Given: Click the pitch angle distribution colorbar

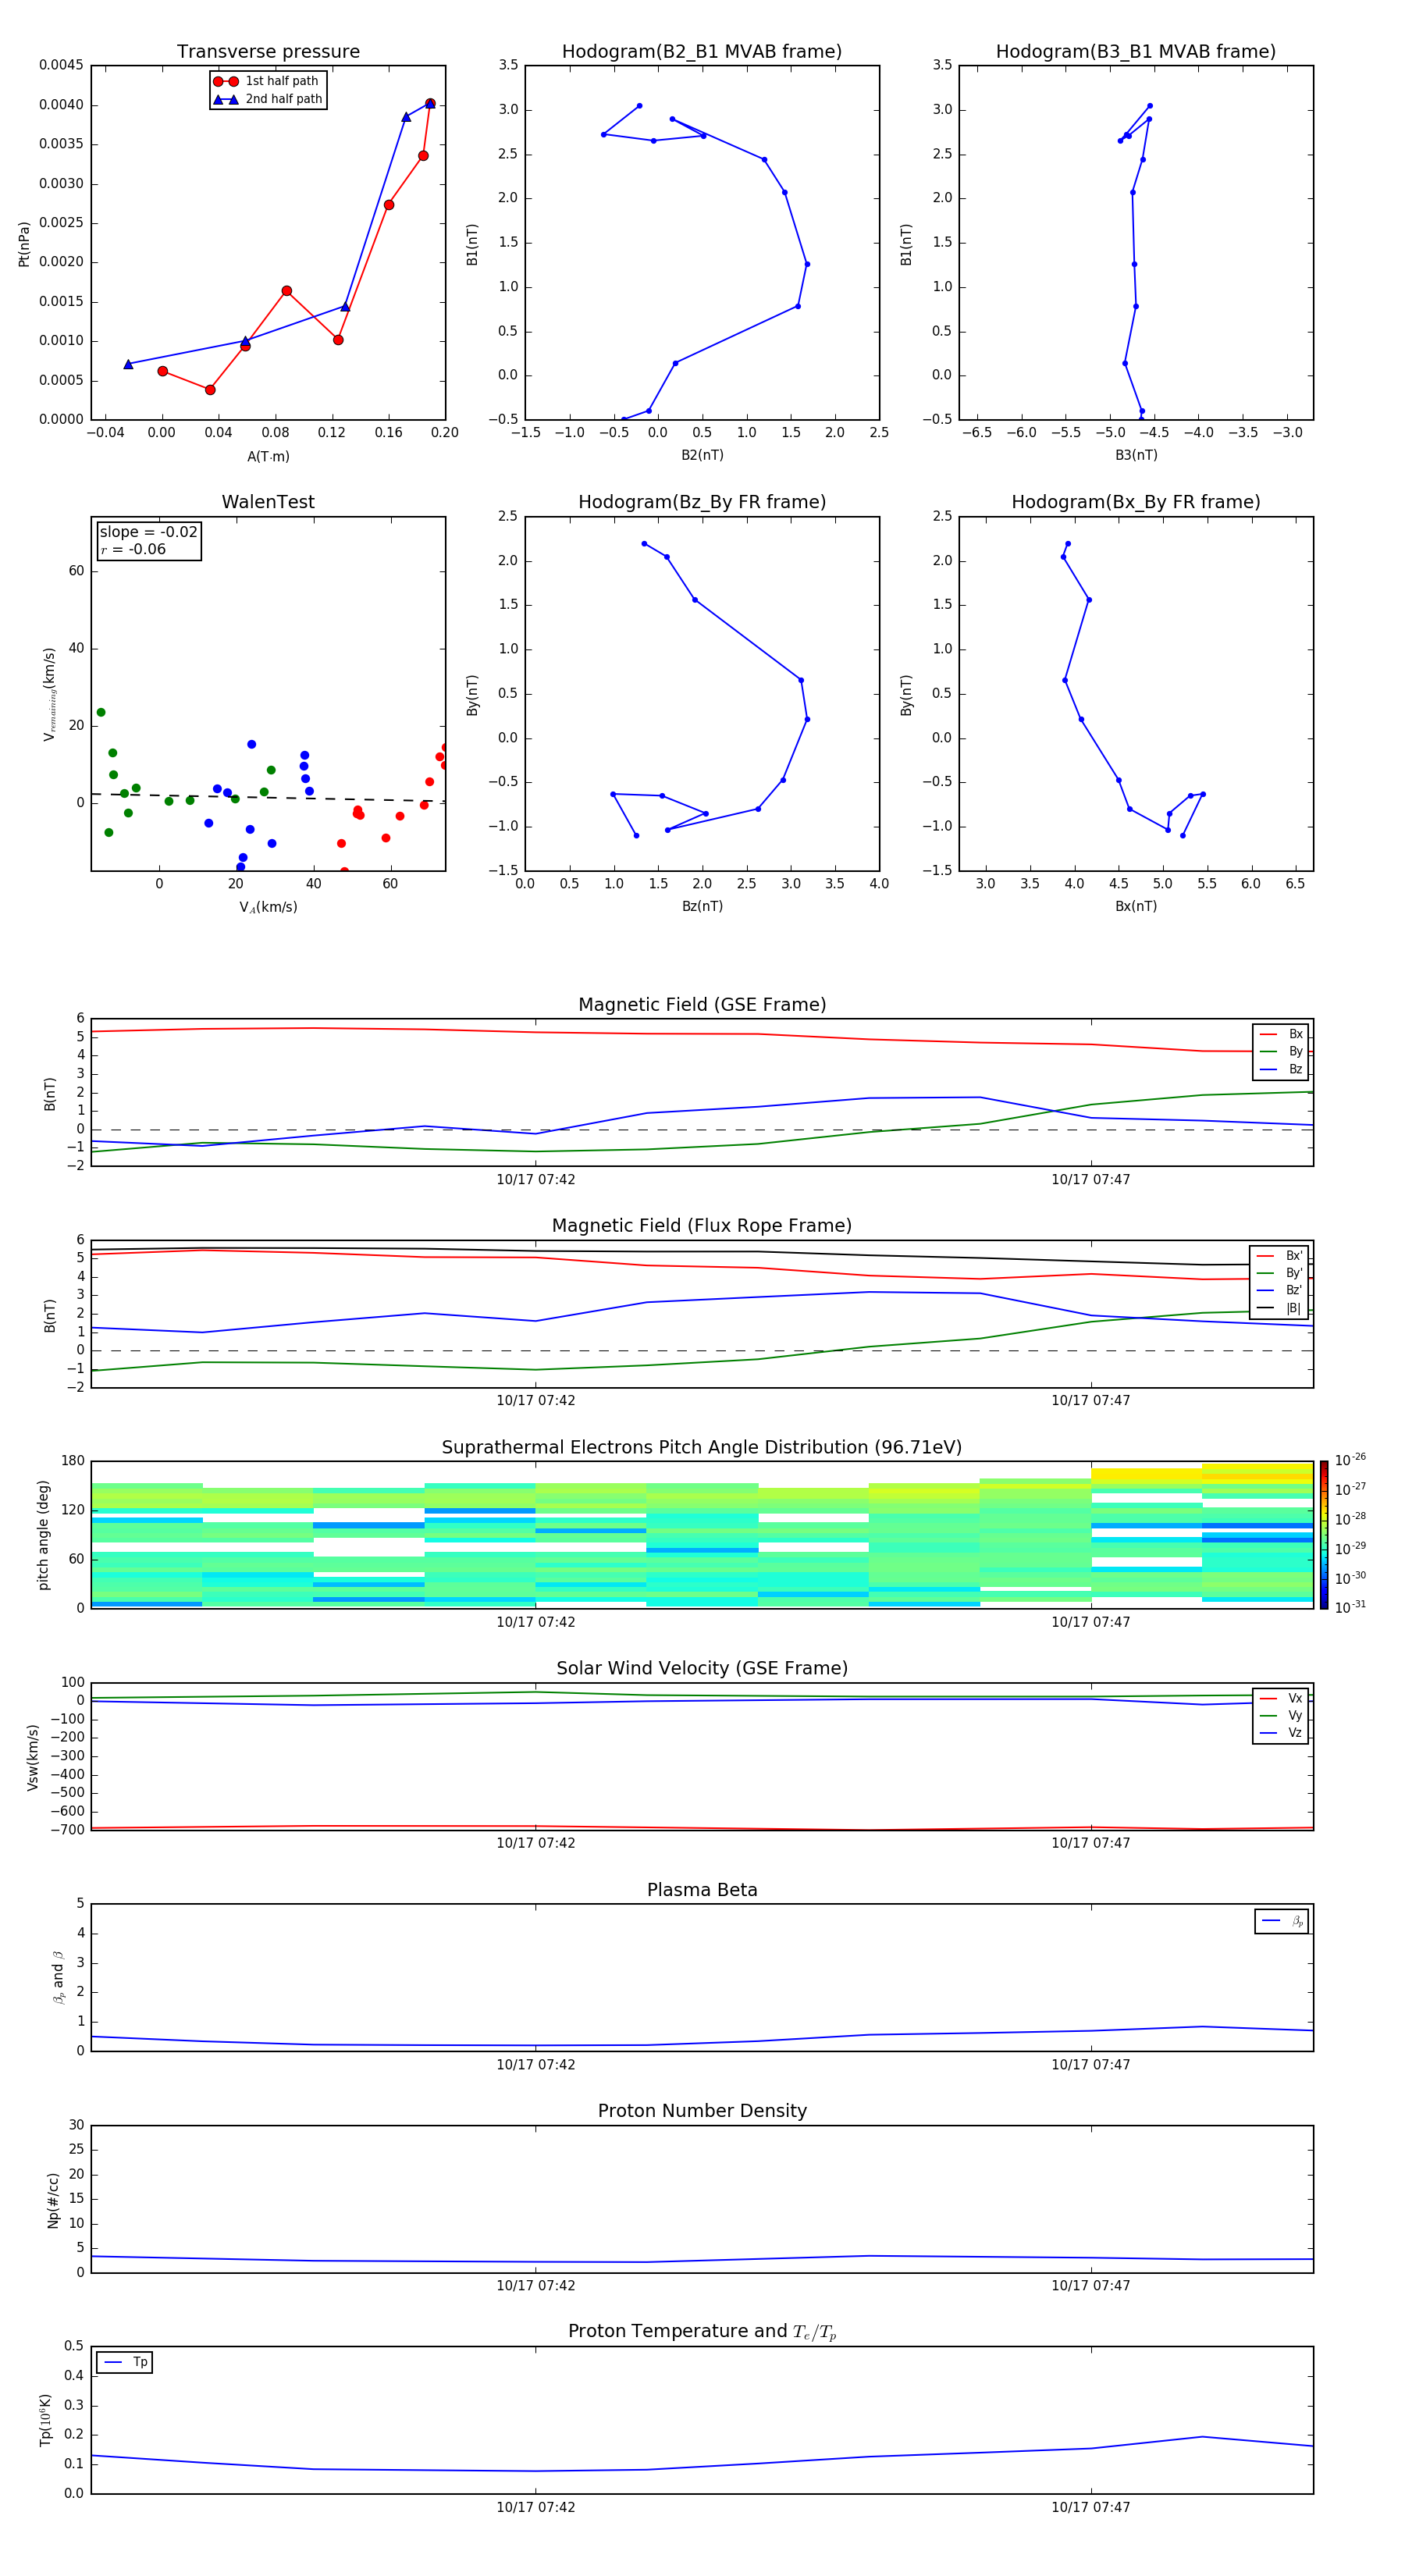Looking at the screenshot, I should click(1324, 1535).
